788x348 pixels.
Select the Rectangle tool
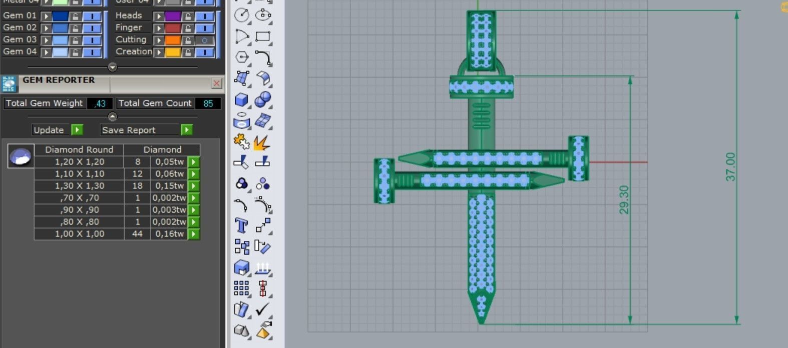click(263, 36)
